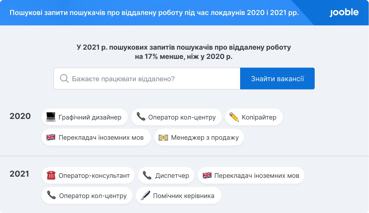Open the Менеджер з продажу tag
Image resolution: width=369 pixels, height=213 pixels.
tap(199, 137)
